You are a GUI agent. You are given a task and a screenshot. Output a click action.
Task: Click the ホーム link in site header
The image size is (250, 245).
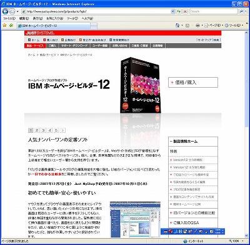pyautogui.click(x=34, y=39)
